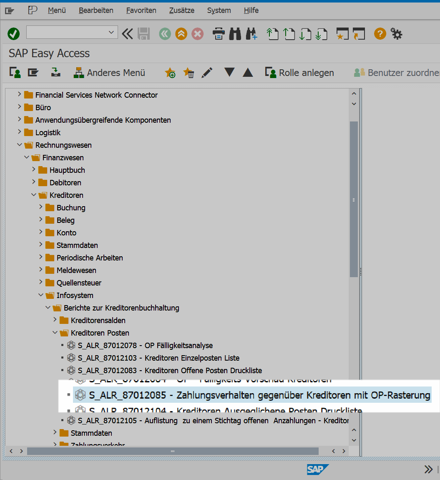Expand Anwendungsübergreifende Komponenten folder
The image size is (440, 480).
click(x=19, y=119)
